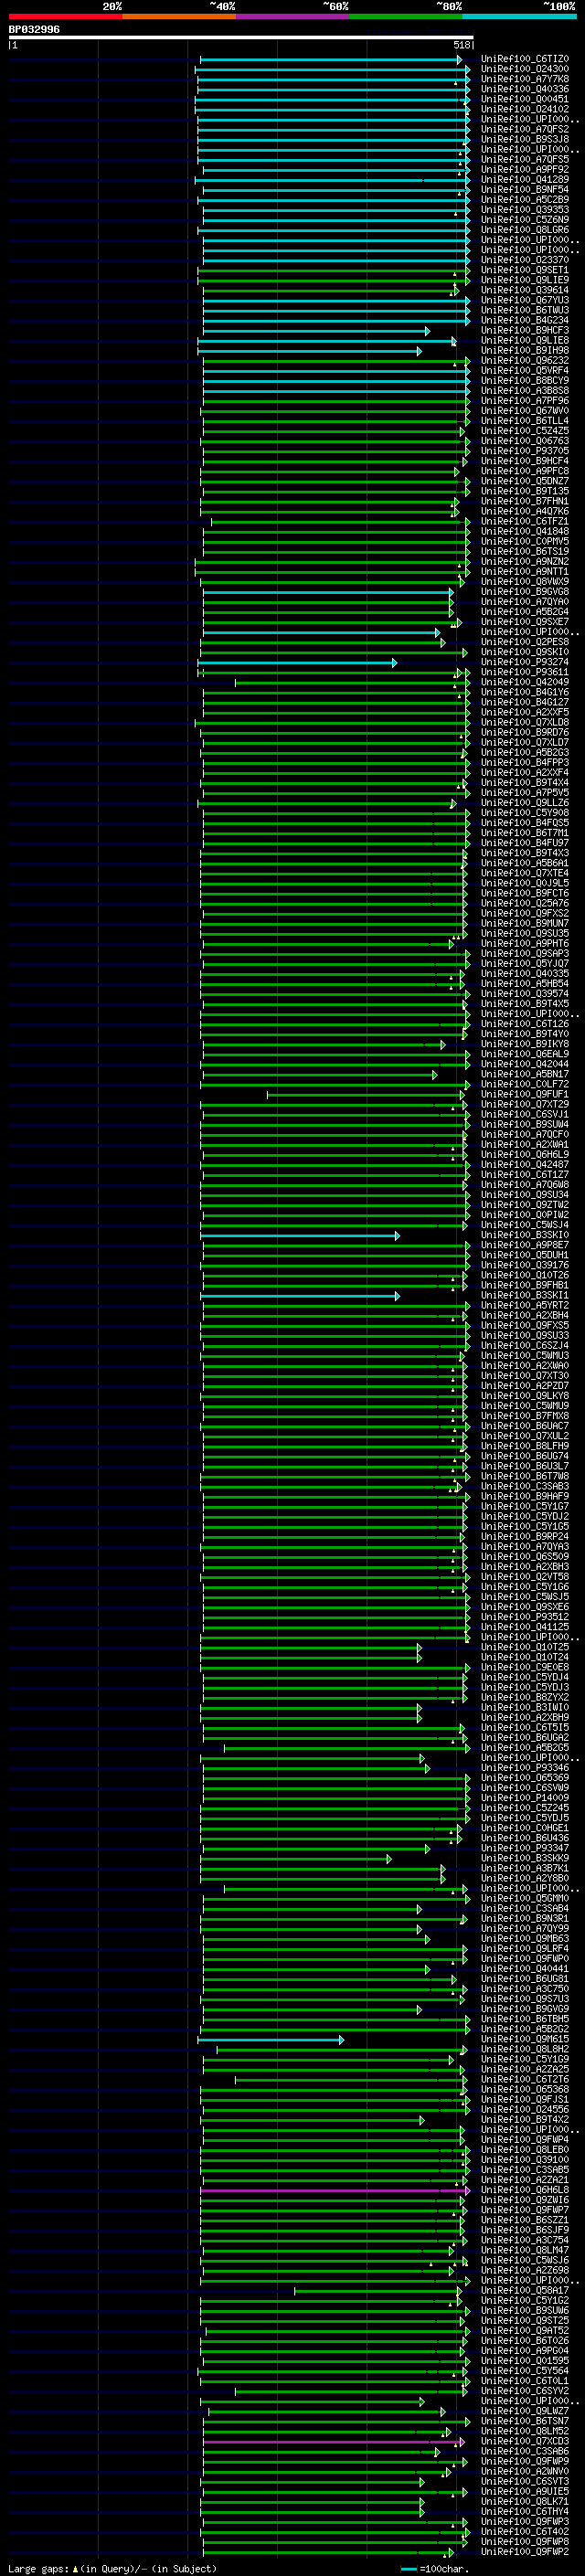Select the UniRef100_C9E0E8 label

pyautogui.click(x=524, y=1668)
